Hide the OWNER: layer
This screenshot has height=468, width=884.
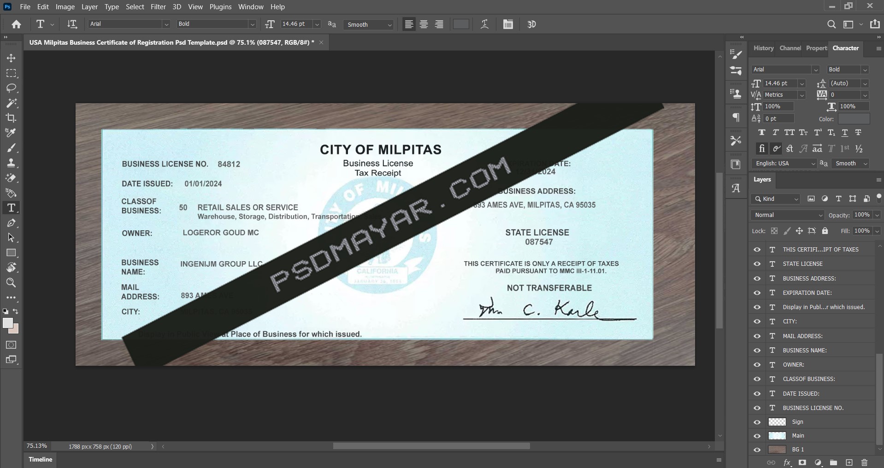[757, 365]
